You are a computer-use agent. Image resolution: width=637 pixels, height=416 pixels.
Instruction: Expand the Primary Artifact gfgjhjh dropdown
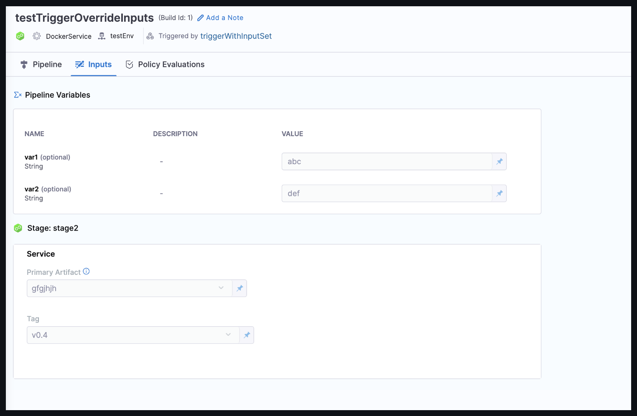click(130, 288)
